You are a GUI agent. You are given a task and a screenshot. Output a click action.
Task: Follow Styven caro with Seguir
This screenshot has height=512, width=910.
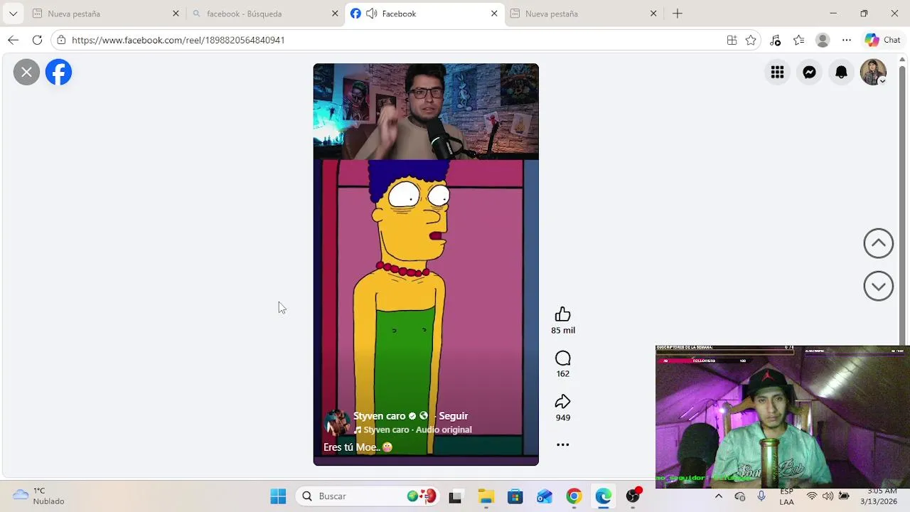click(453, 416)
